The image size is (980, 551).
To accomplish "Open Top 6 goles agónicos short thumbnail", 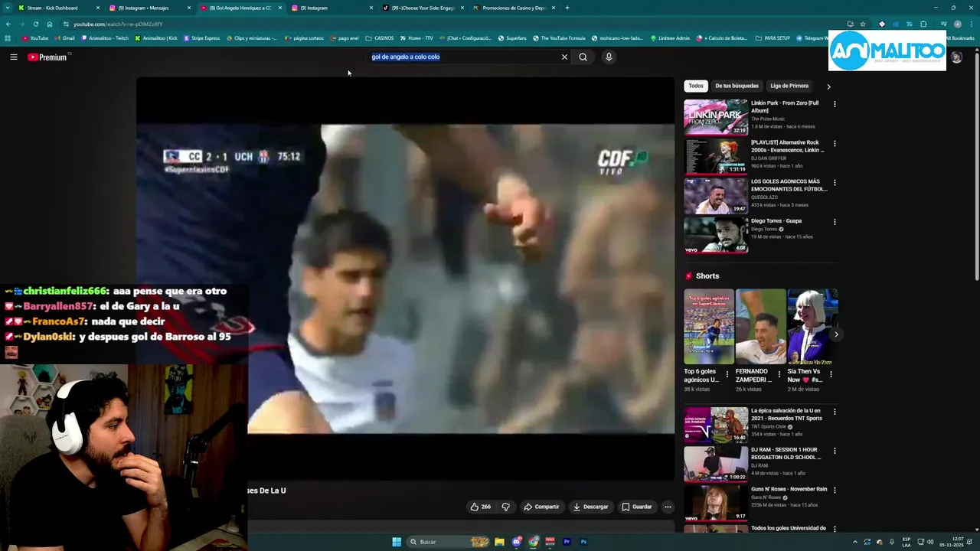I will point(709,327).
